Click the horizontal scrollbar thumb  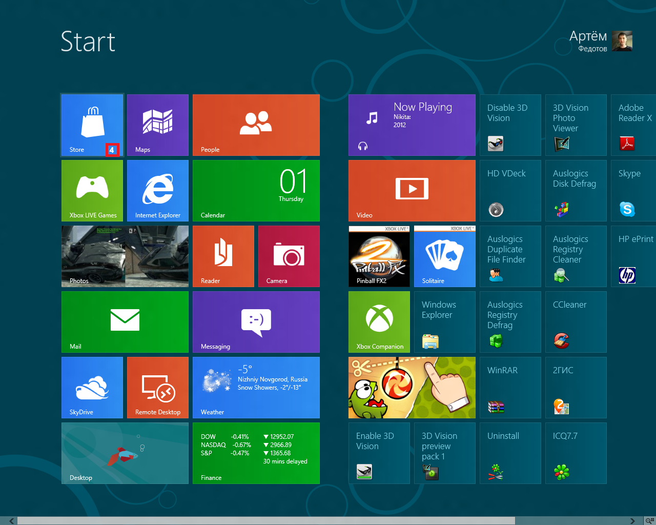[266, 521]
